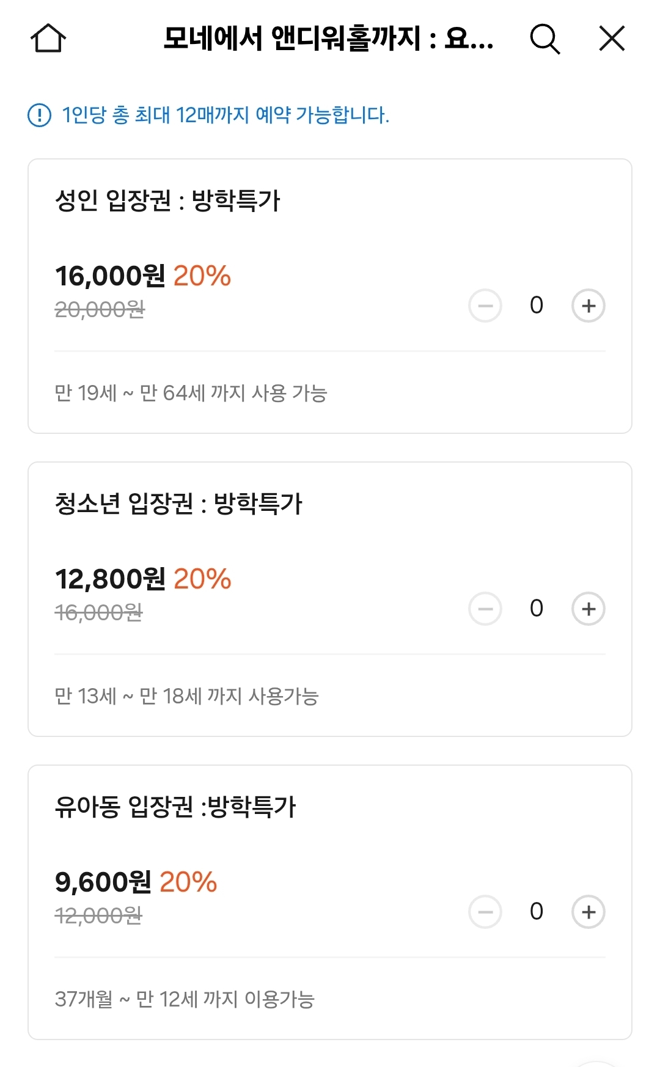Tap the 12,800원 youth discounted price
The height and width of the screenshot is (1067, 660).
point(110,579)
